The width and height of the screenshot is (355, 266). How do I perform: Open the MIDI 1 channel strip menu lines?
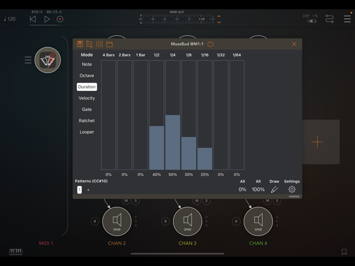28,60
